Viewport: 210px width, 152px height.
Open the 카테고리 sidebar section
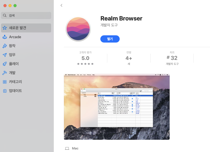[x=26, y=82]
